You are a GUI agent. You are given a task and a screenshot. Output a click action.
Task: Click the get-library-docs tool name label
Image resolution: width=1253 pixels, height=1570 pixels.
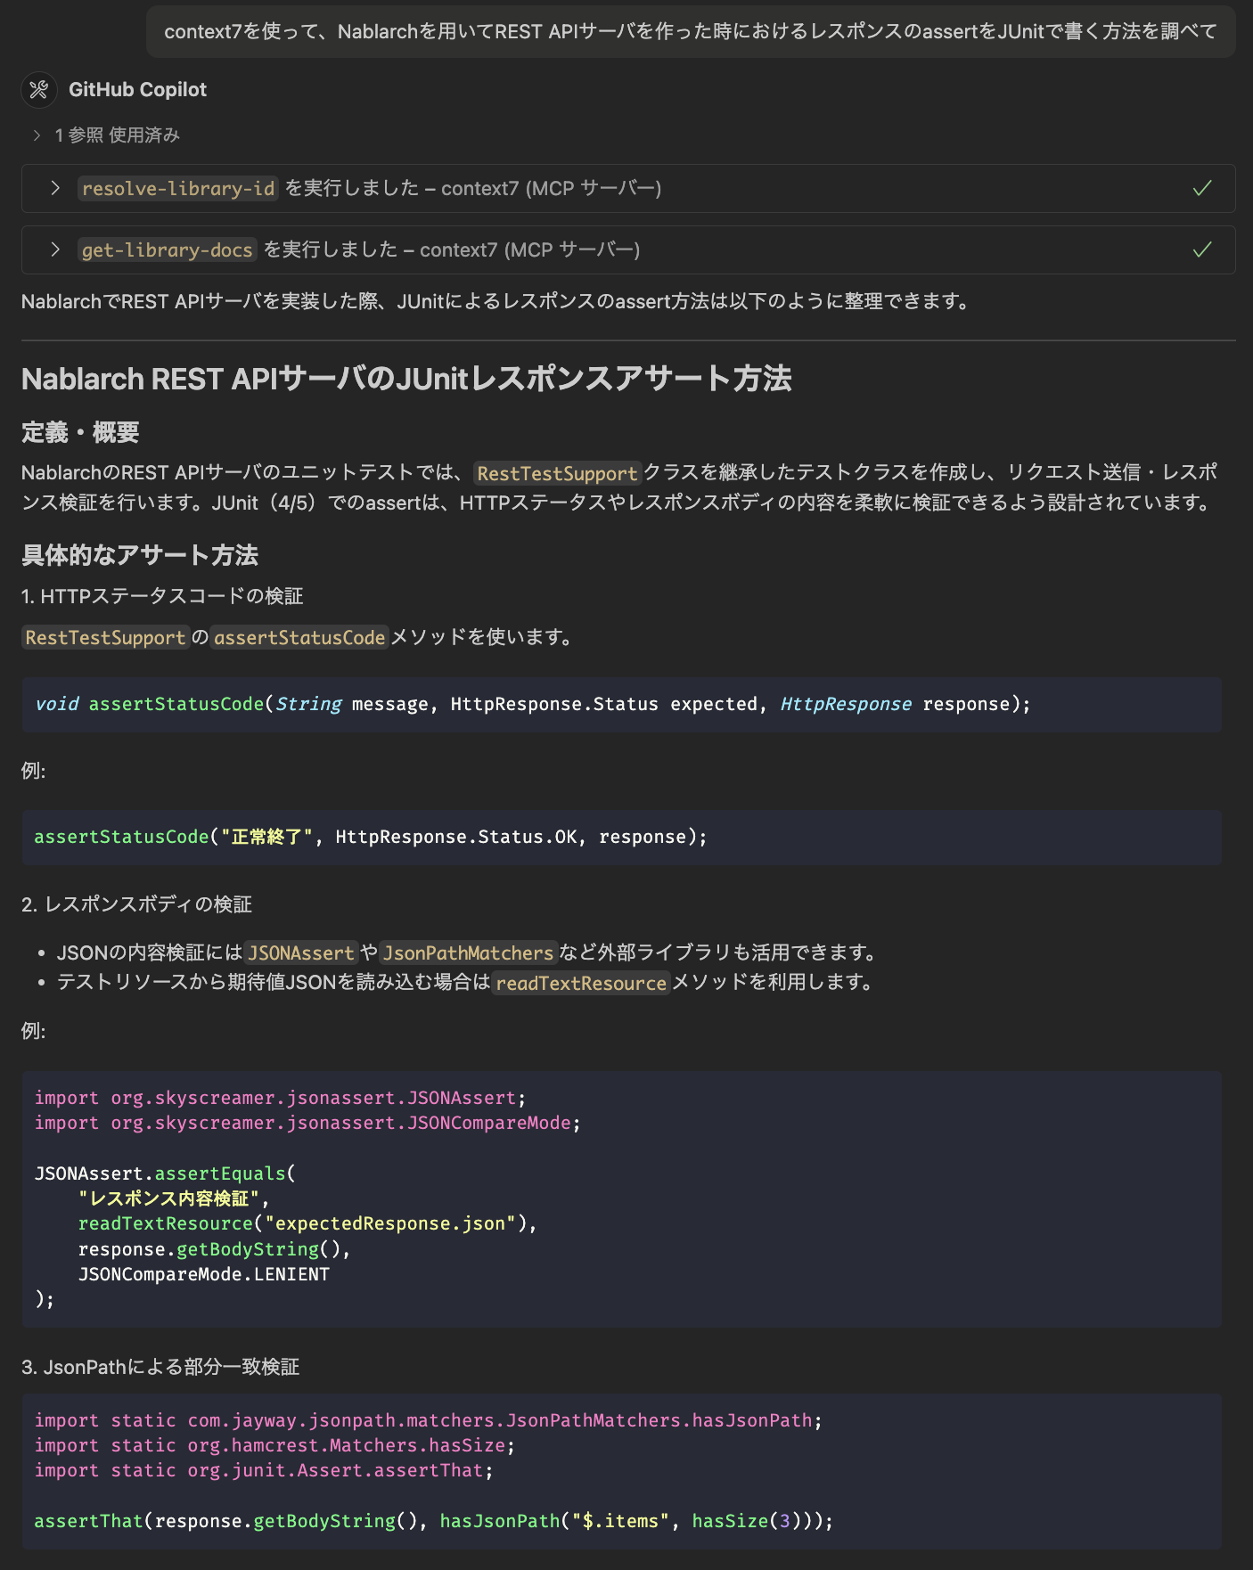point(168,250)
